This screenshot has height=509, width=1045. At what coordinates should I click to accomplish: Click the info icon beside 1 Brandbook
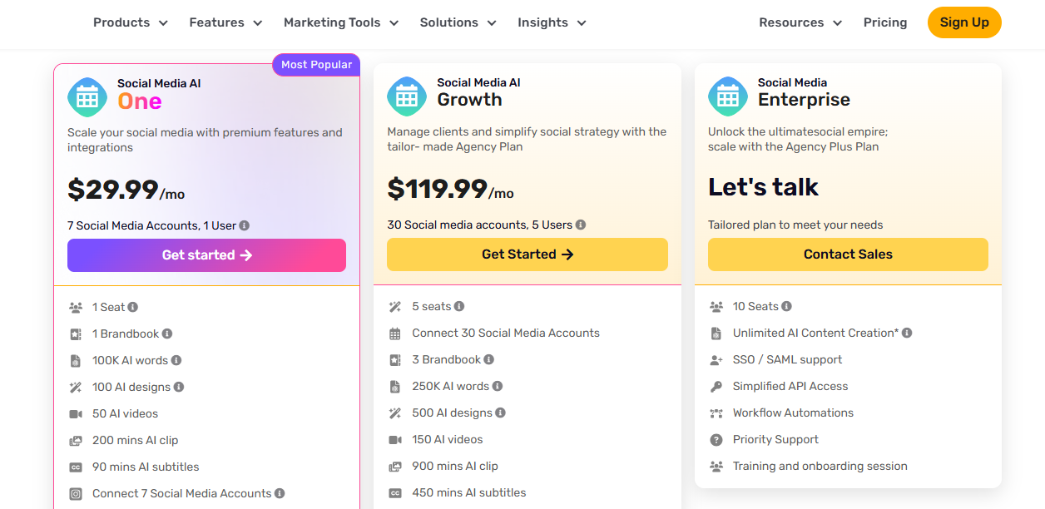point(167,334)
